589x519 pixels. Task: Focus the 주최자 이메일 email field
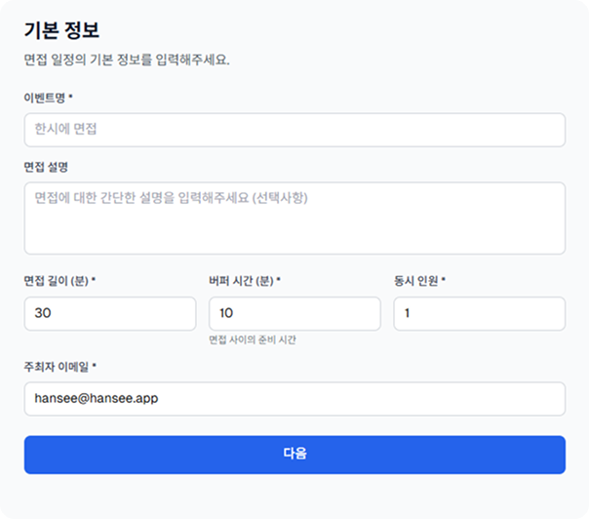[294, 398]
